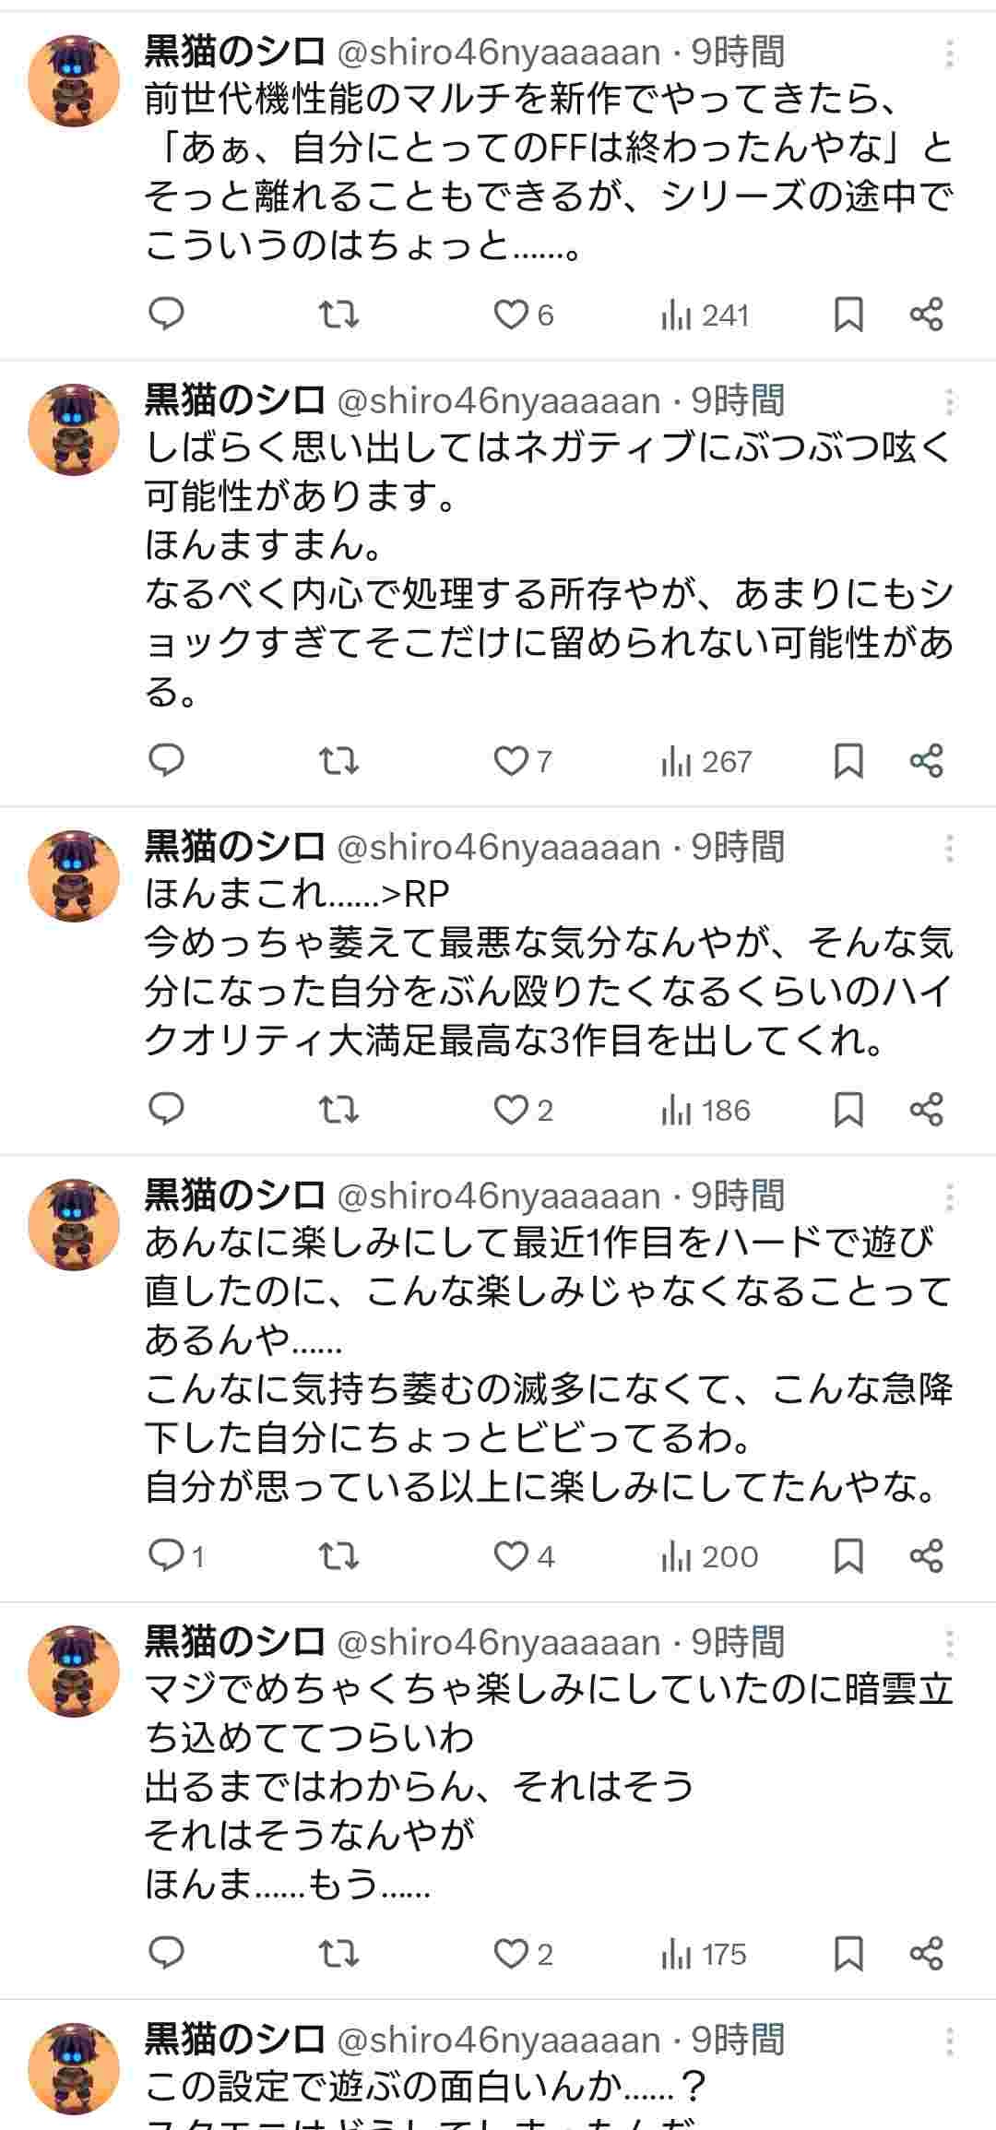Share the tweet with 186 views
This screenshot has width=996, height=2130.
[x=926, y=1110]
